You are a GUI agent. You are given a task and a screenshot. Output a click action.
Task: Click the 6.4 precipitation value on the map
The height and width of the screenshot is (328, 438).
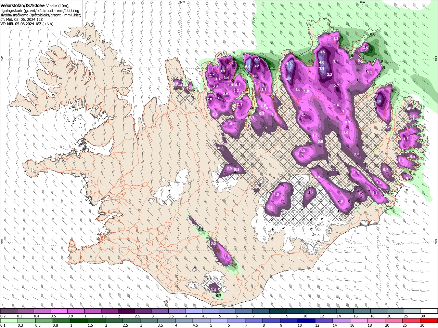coord(289,64)
